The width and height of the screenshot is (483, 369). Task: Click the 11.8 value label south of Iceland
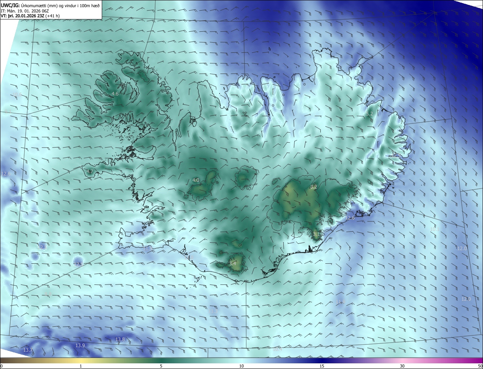340,301
